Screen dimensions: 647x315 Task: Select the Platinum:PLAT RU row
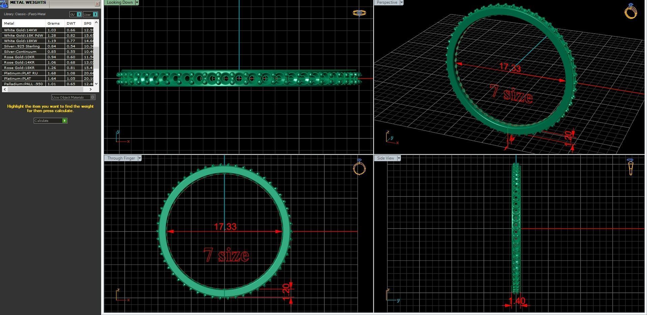[x=48, y=73]
